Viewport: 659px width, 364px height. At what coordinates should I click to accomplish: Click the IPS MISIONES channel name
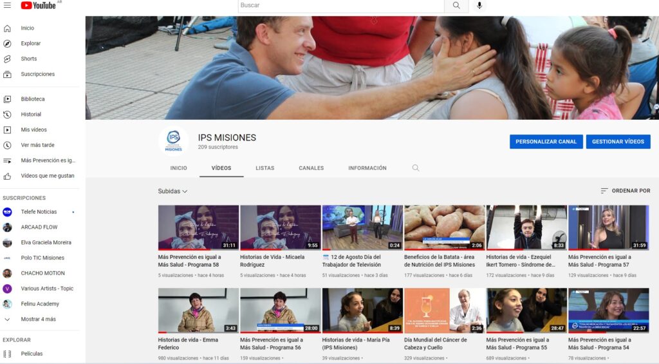click(227, 138)
